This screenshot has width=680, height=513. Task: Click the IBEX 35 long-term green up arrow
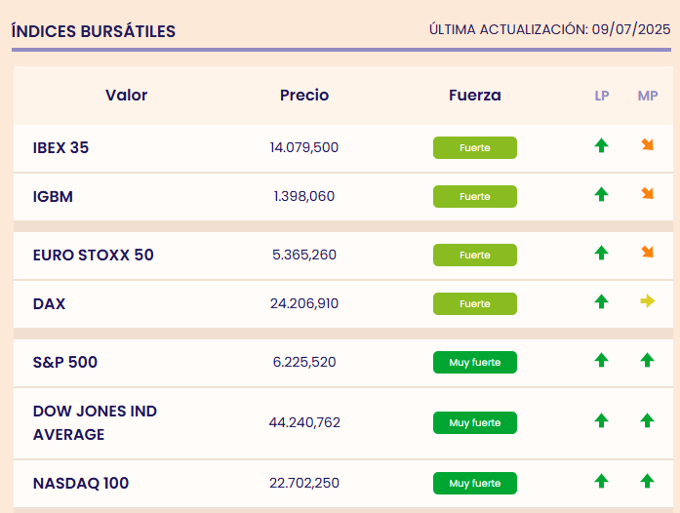(x=601, y=145)
